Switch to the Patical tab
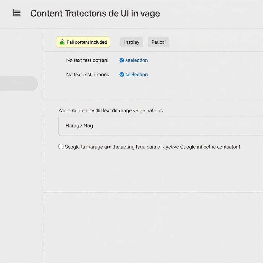This screenshot has width=263, height=263. point(158,42)
